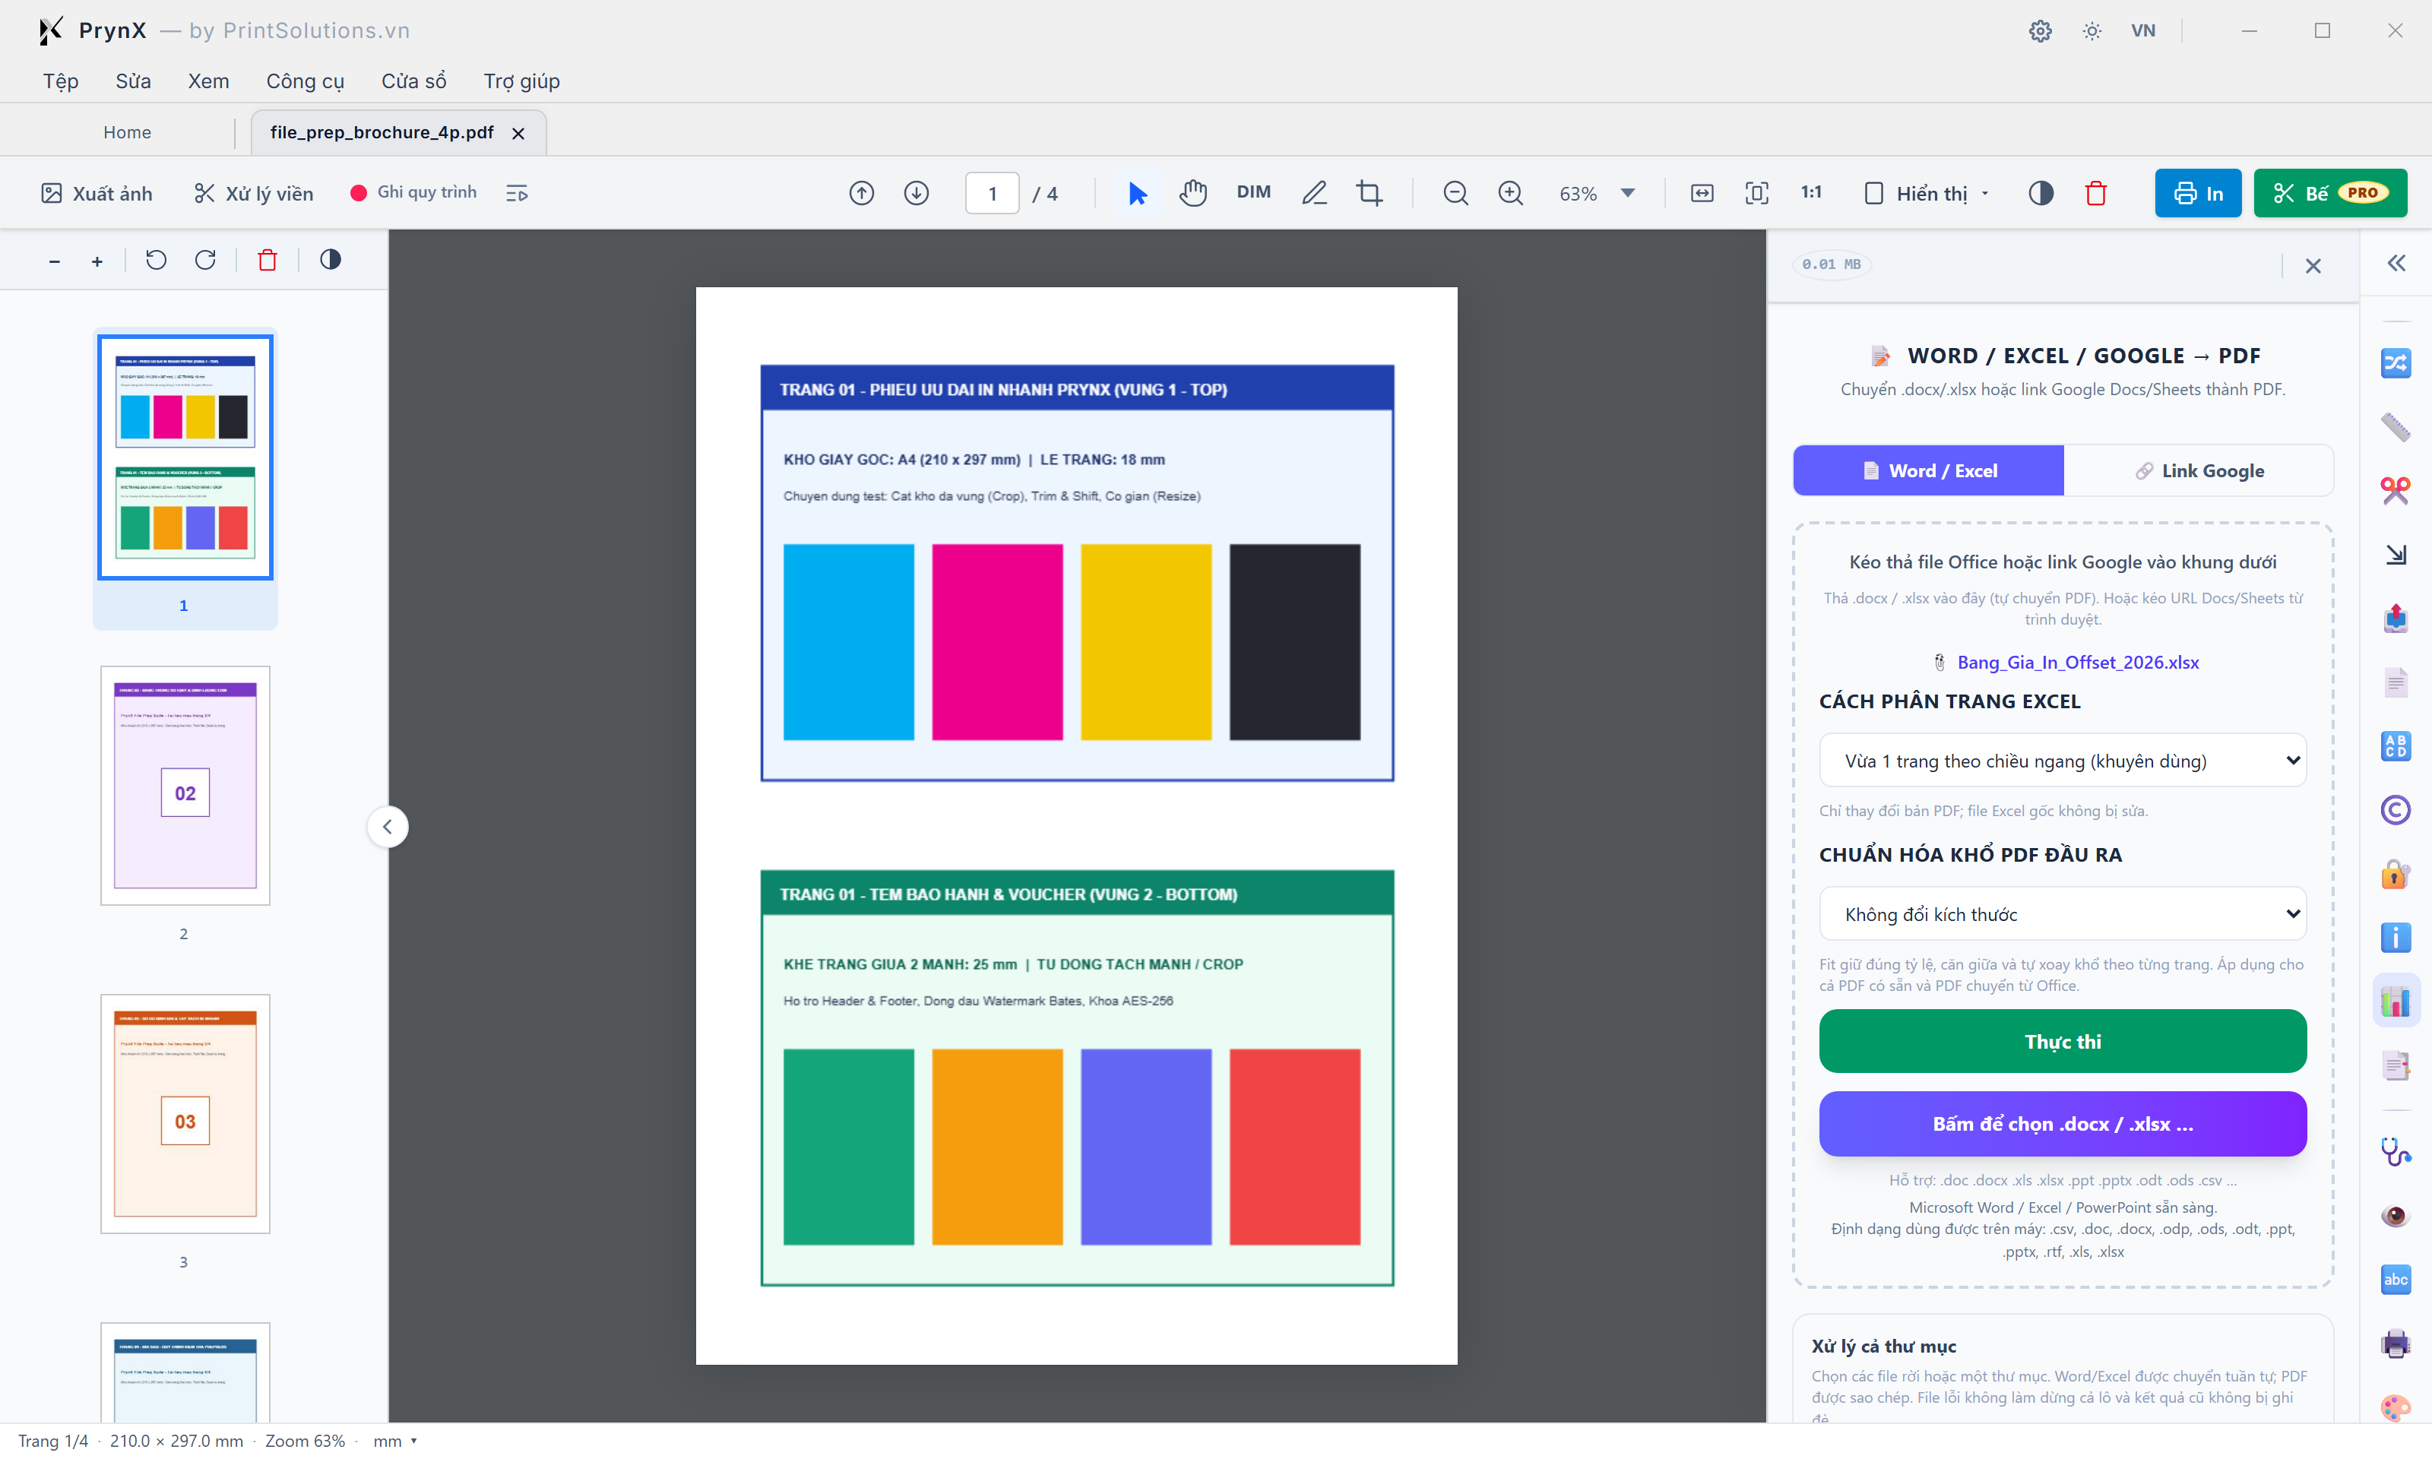2432x1459 pixels.
Task: Switch language with VN button
Action: pyautogui.click(x=2143, y=30)
